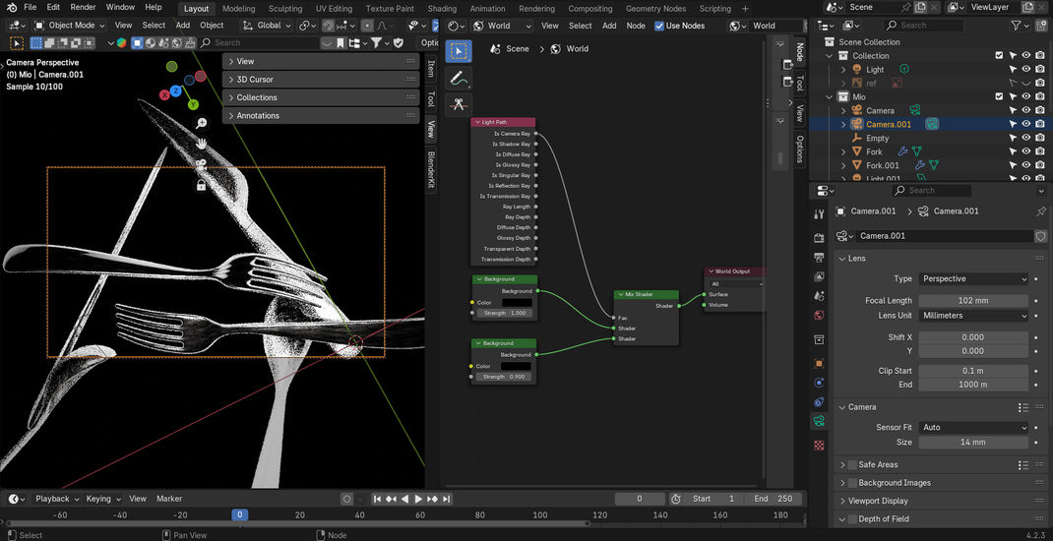
Task: Open the Tool properties tab icon
Action: [819, 214]
